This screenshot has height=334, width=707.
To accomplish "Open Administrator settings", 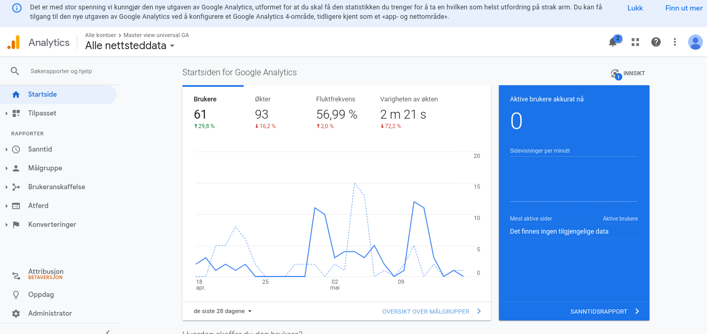I will tap(50, 314).
